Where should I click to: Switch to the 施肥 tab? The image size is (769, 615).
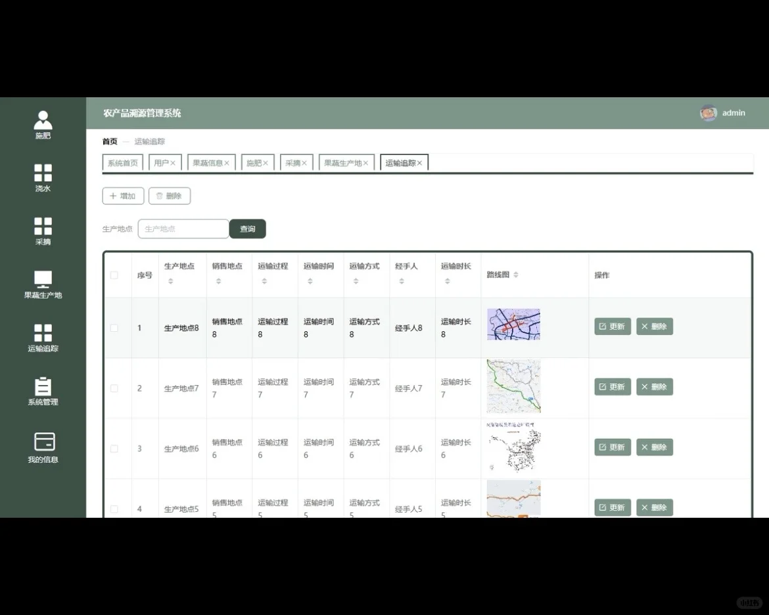(x=254, y=163)
